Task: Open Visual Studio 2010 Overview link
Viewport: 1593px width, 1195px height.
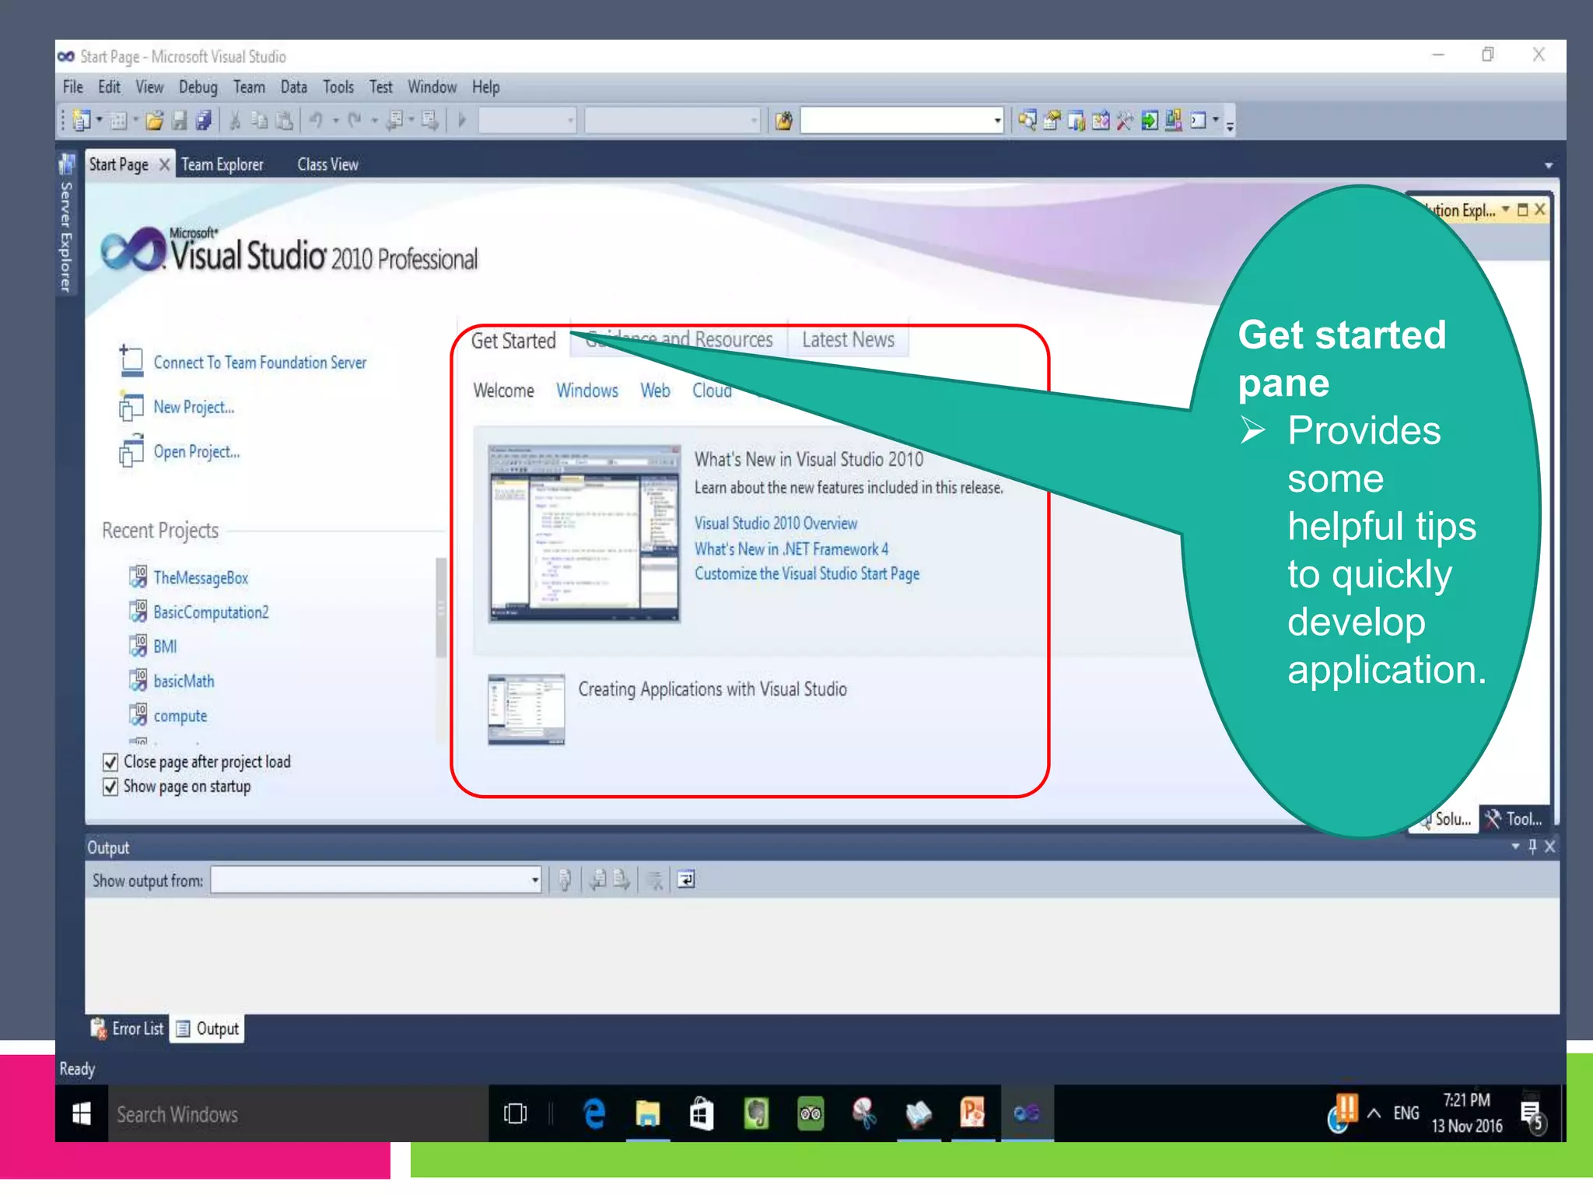Action: coord(775,524)
